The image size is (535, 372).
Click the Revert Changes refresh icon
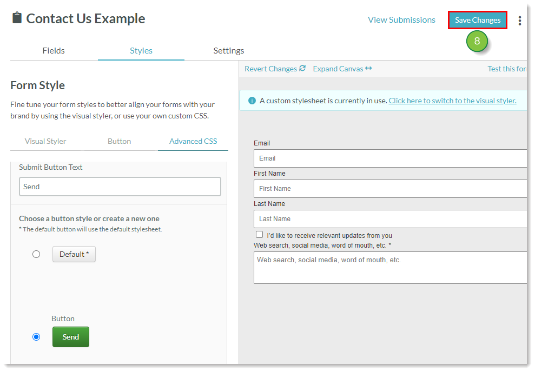pos(302,68)
